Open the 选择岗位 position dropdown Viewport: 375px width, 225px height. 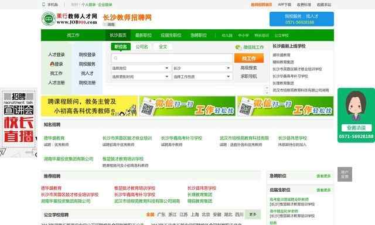click(141, 68)
